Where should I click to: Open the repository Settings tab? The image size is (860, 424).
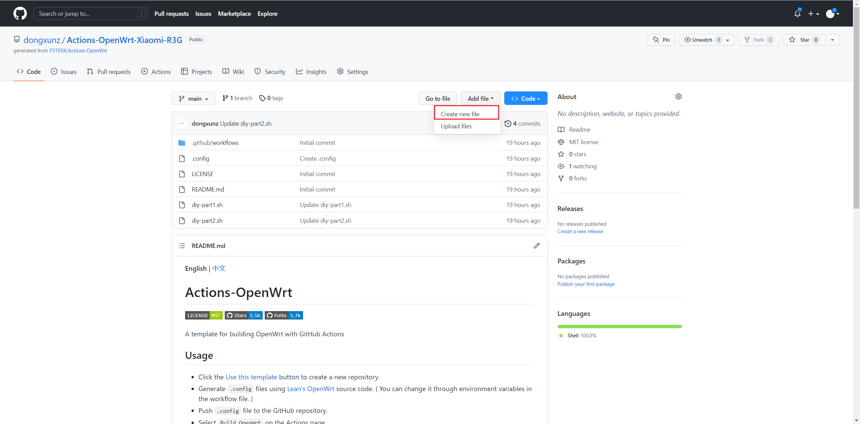click(352, 72)
